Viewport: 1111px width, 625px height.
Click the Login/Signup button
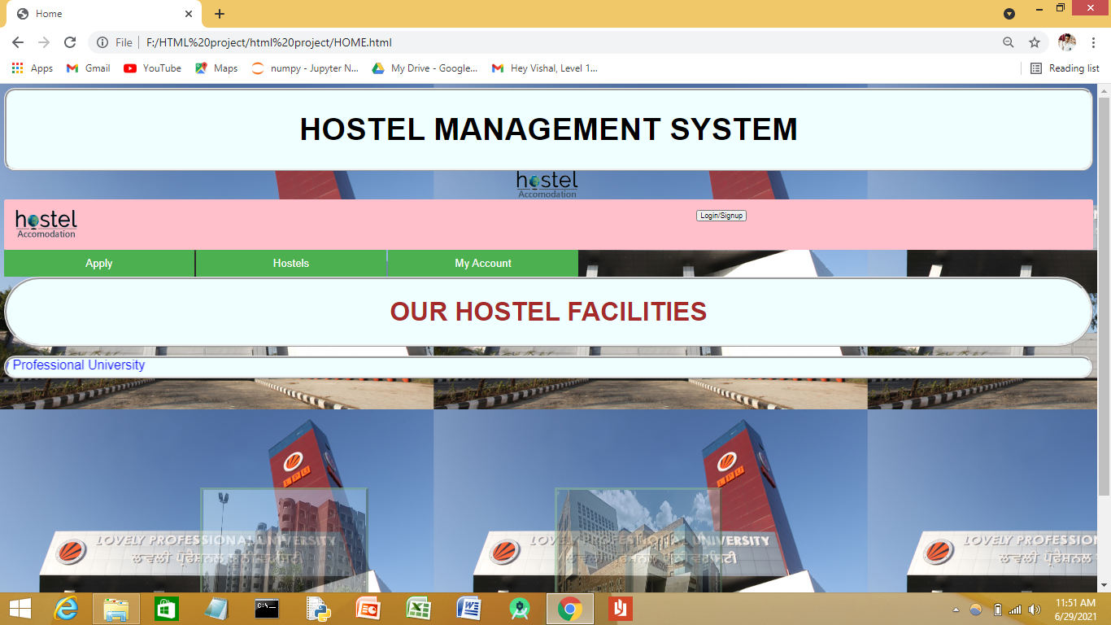(721, 215)
